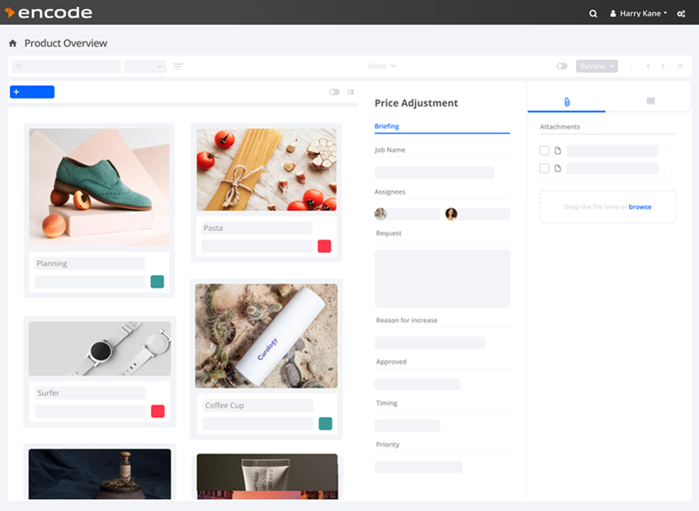Toggle the switch next to the Review button
Viewport: 699px width, 511px height.
coord(562,66)
